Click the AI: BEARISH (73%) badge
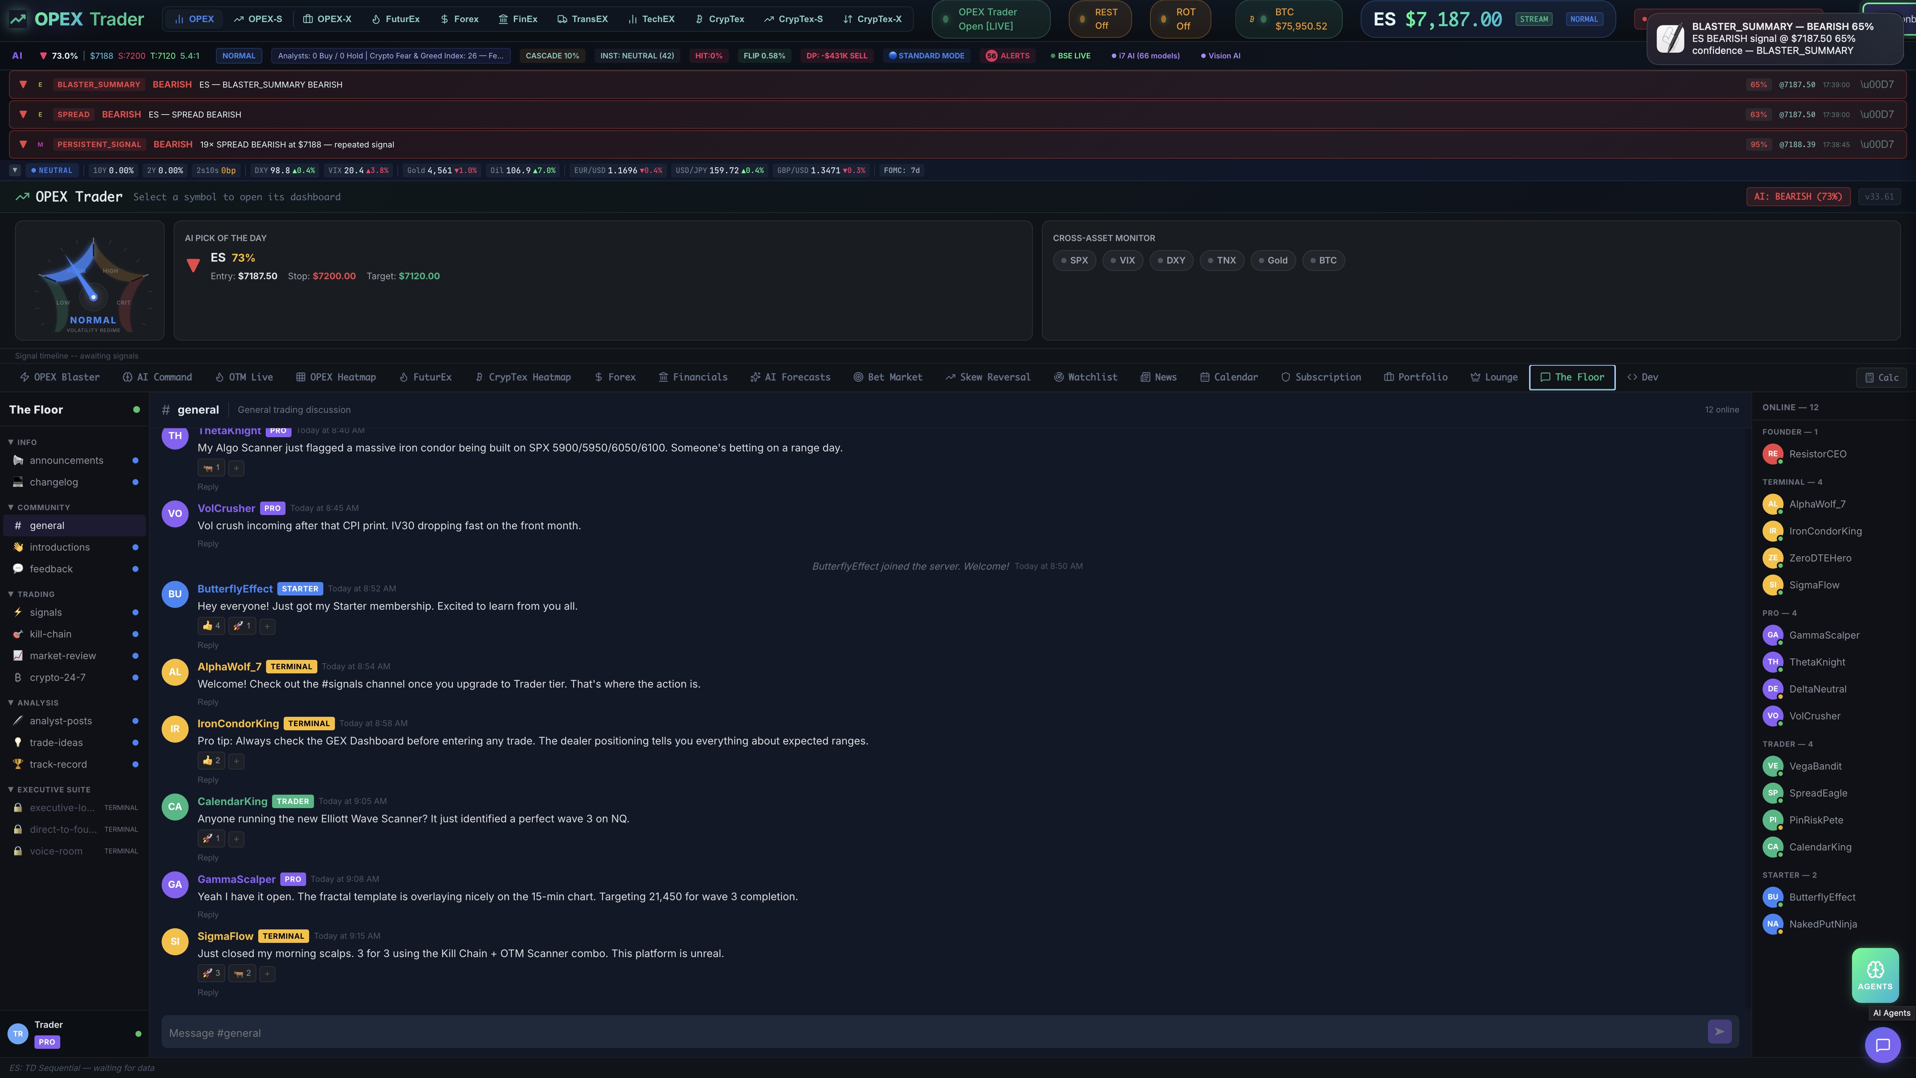This screenshot has height=1078, width=1916. 1798,197
